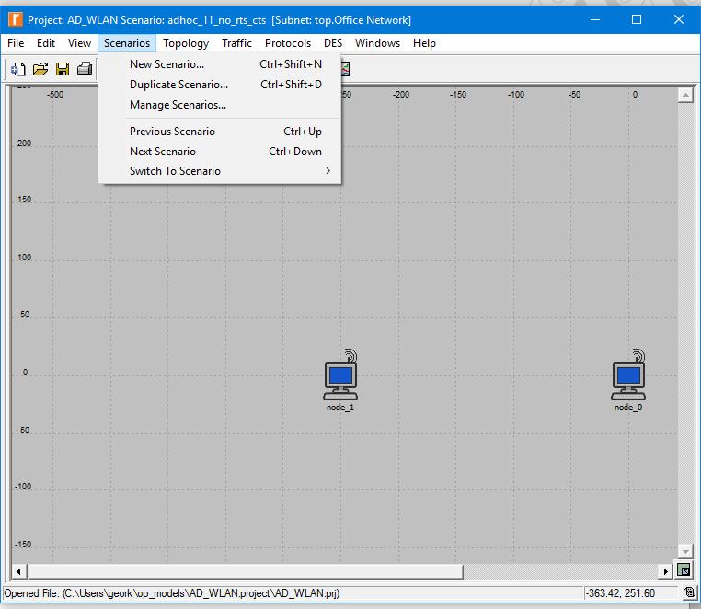701x609 pixels.
Task: Open the Edit menu
Action: click(x=46, y=43)
